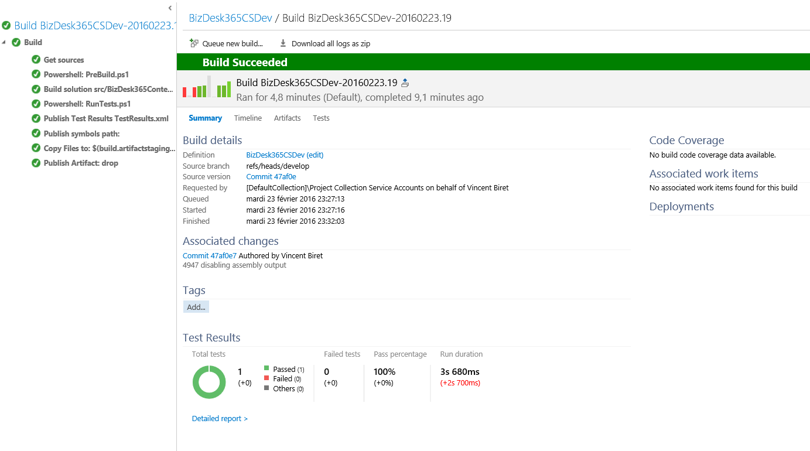Select Publish Test Results TestResults.xml step
Image resolution: width=810 pixels, height=451 pixels.
coord(106,118)
